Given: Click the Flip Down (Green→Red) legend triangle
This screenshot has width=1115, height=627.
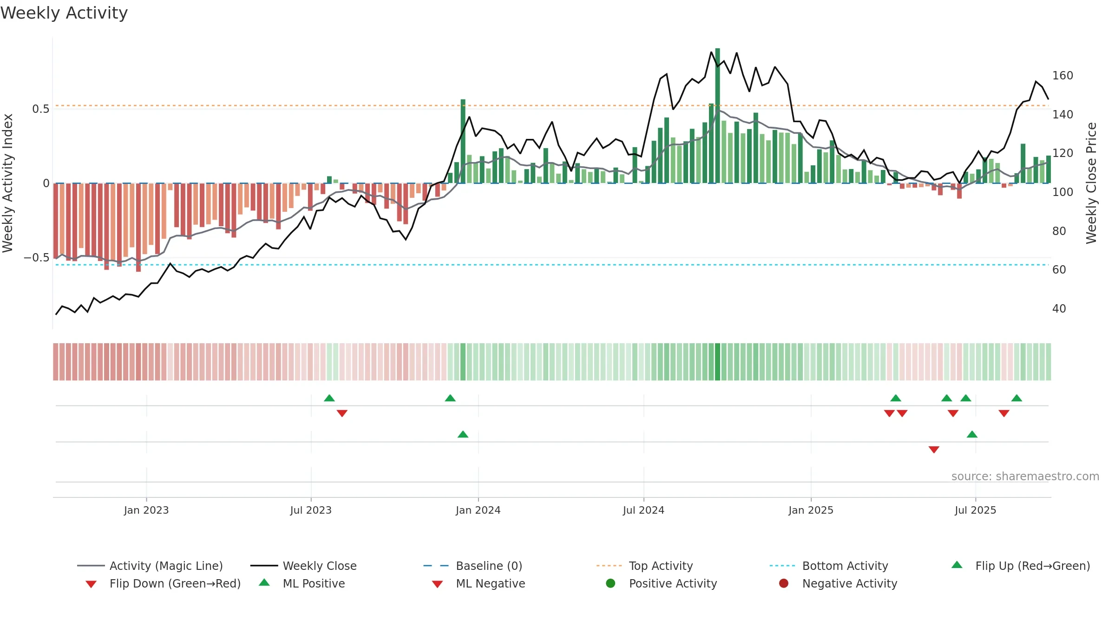Looking at the screenshot, I should pyautogui.click(x=91, y=584).
